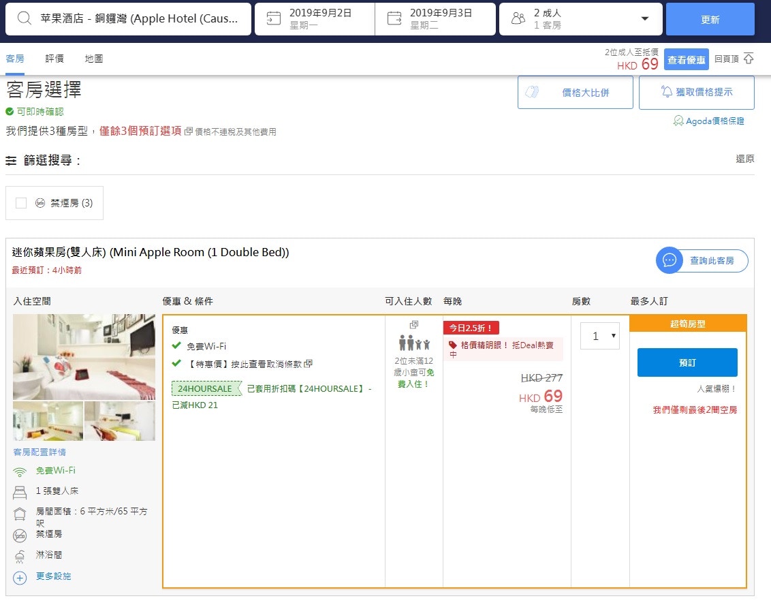Click the 今日2.5折！ discount badge
The image size is (771, 605).
coord(471,328)
